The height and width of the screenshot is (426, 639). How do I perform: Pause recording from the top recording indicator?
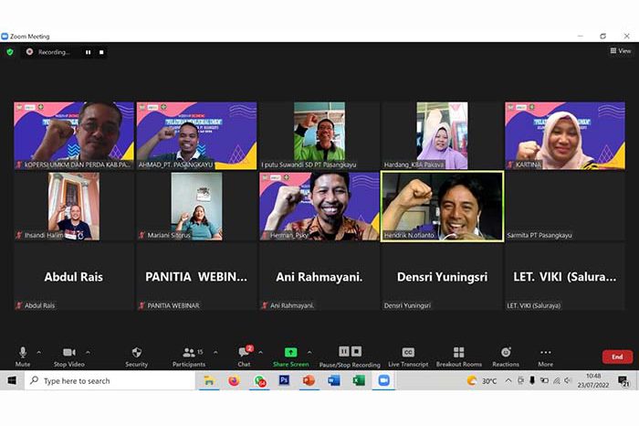pos(88,52)
